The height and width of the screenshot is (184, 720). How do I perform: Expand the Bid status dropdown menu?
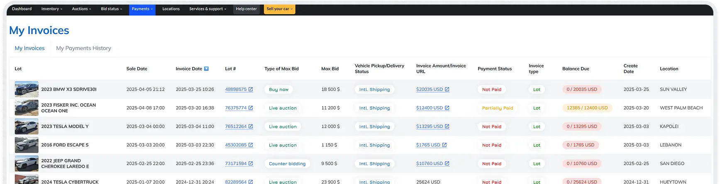(111, 9)
